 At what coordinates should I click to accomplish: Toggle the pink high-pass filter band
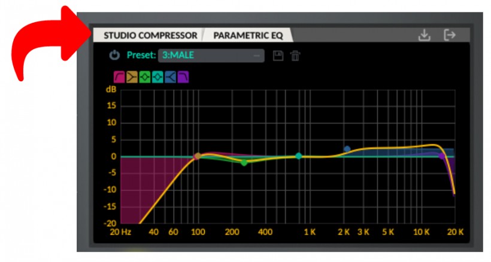pyautogui.click(x=119, y=77)
